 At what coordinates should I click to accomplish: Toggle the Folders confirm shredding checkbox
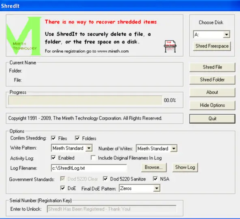coord(77,138)
